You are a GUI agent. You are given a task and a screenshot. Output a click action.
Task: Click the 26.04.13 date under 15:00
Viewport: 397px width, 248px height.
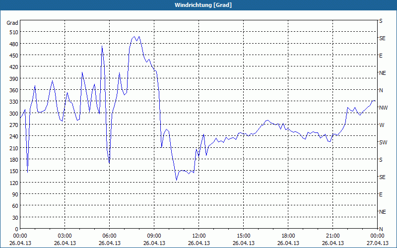[x=244, y=243]
